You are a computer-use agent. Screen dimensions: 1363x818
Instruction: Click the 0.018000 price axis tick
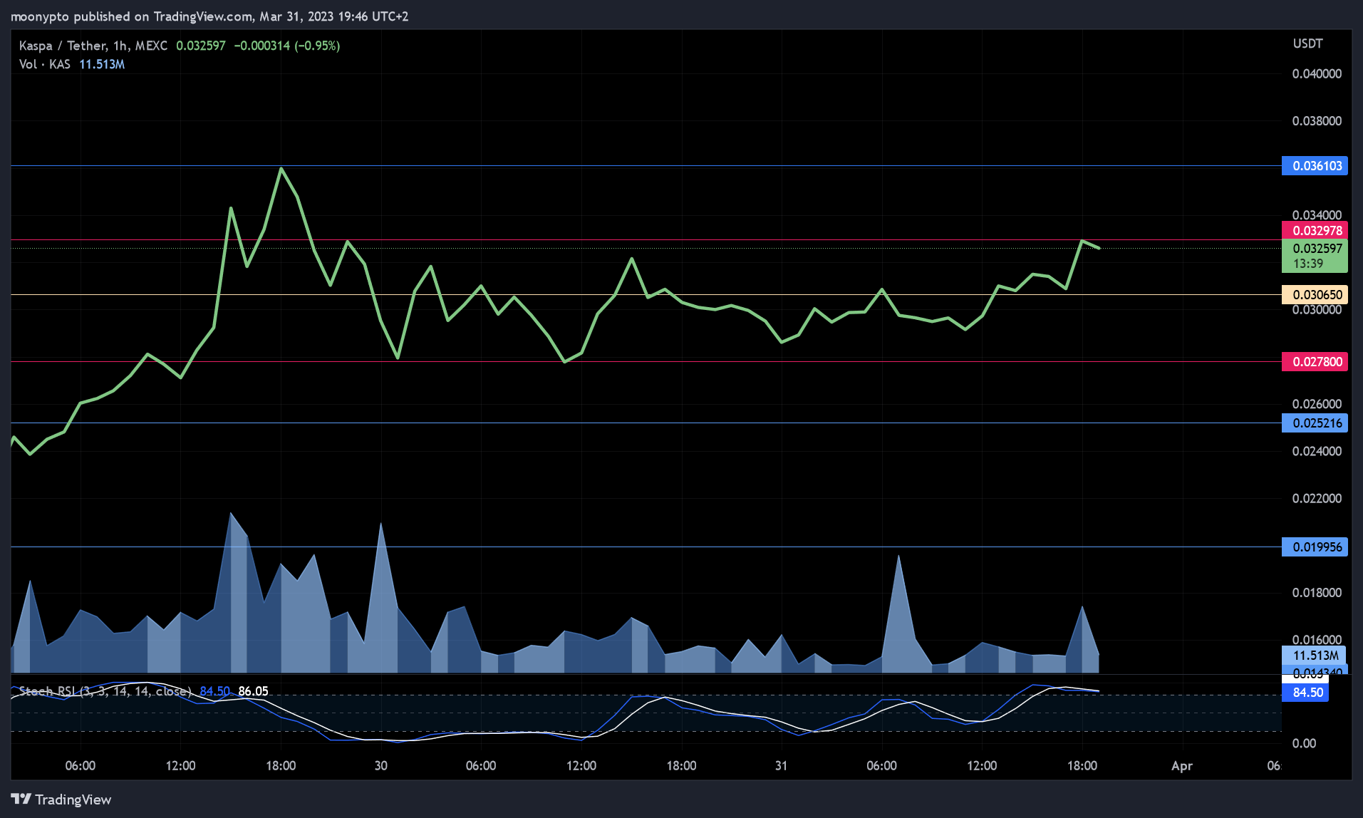coord(1317,593)
